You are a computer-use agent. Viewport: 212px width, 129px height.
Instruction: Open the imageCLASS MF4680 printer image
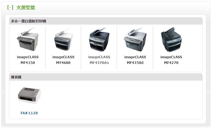tap(63, 39)
